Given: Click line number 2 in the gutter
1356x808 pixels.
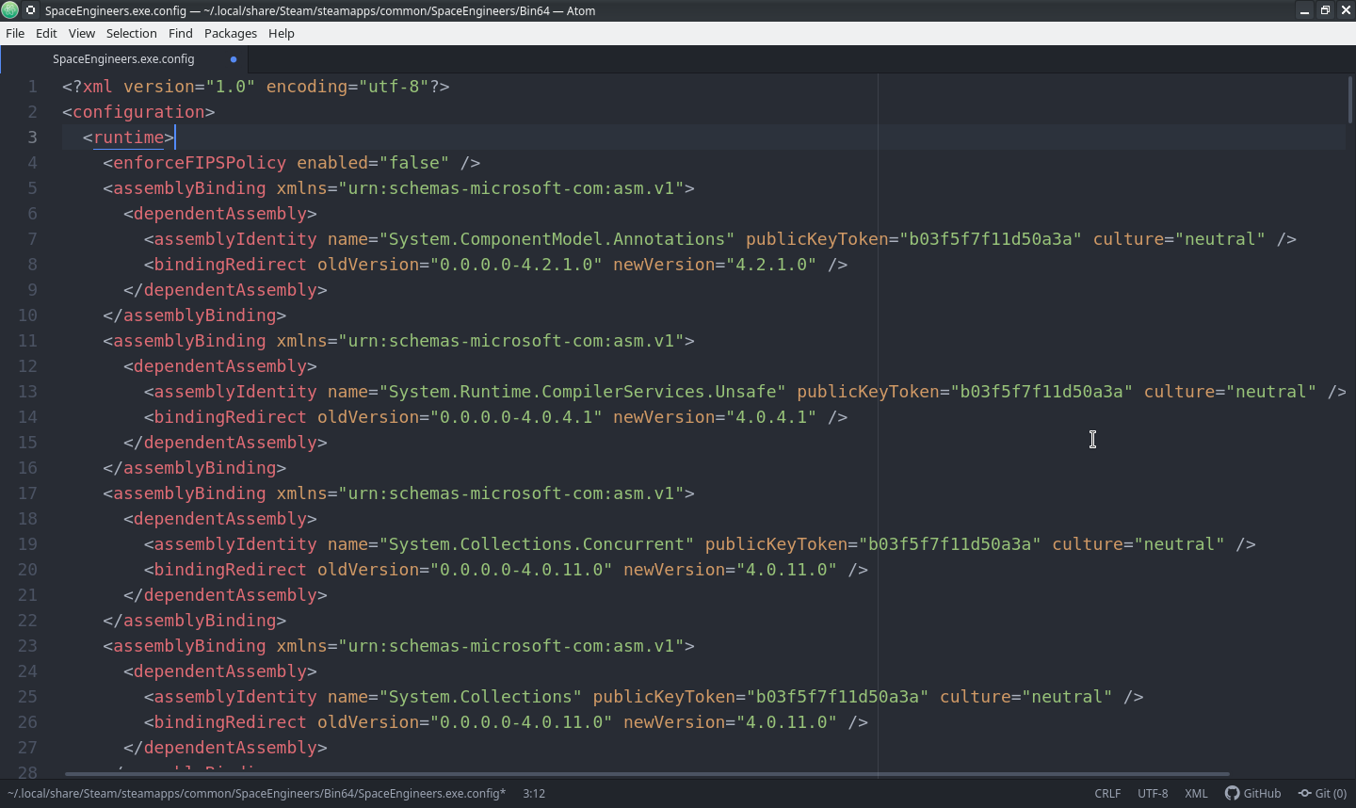Looking at the screenshot, I should click(x=32, y=111).
